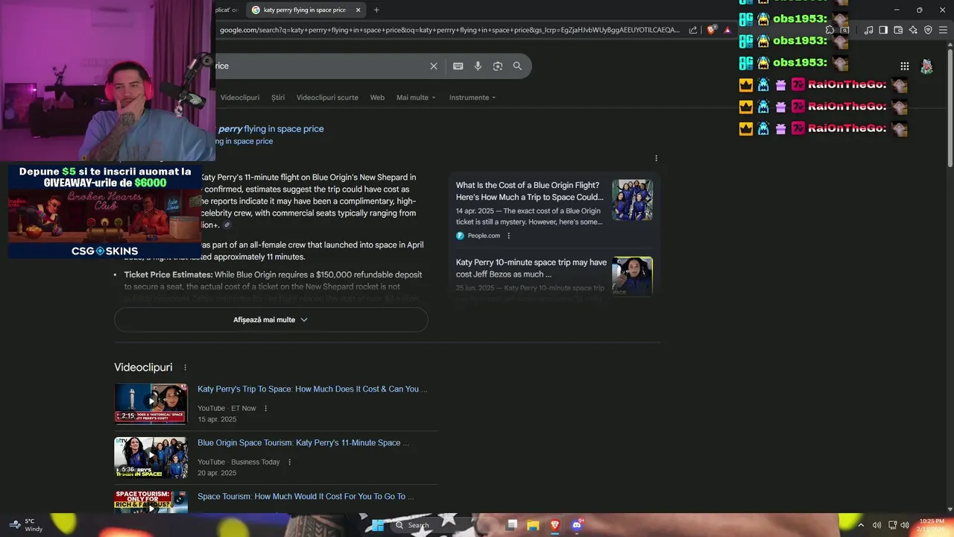Open the Google apps grid
This screenshot has width=954, height=537.
[904, 66]
